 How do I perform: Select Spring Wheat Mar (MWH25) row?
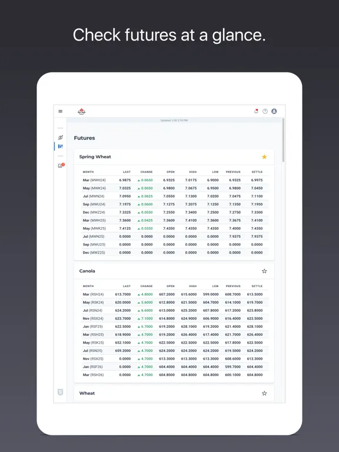[x=174, y=221]
